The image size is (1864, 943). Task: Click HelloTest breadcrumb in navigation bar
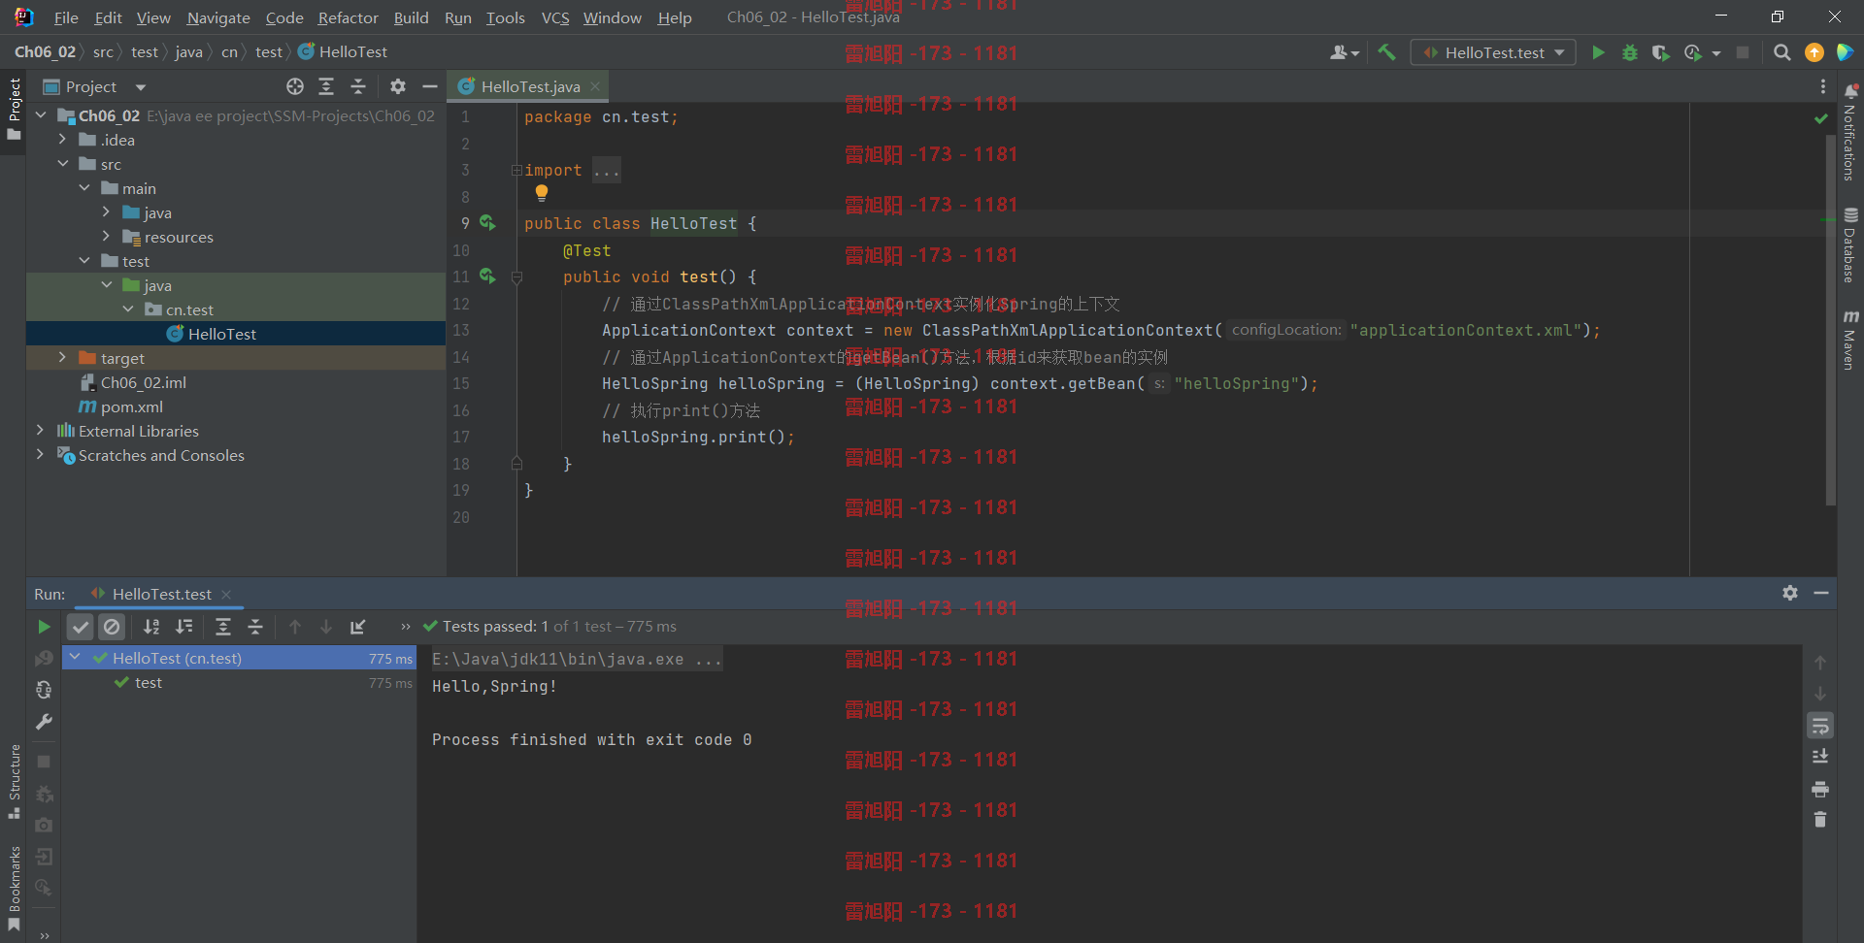343,51
